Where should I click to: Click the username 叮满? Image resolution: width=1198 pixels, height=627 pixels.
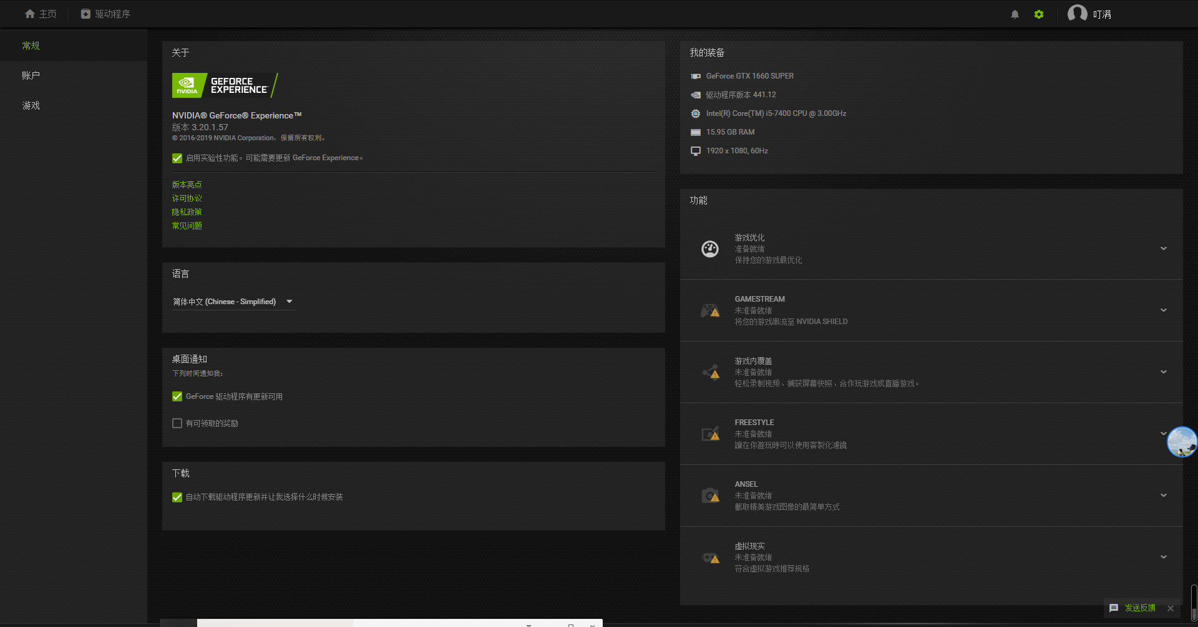(1102, 14)
